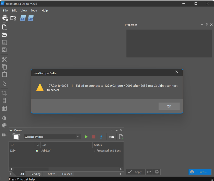Open the View menu
The image size is (214, 181).
pos(24,11)
